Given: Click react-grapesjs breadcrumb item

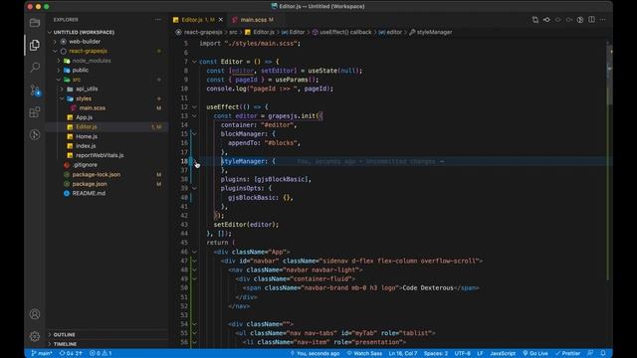Looking at the screenshot, I should (x=199, y=32).
